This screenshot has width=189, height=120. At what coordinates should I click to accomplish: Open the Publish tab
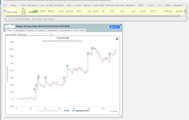tap(82, 30)
